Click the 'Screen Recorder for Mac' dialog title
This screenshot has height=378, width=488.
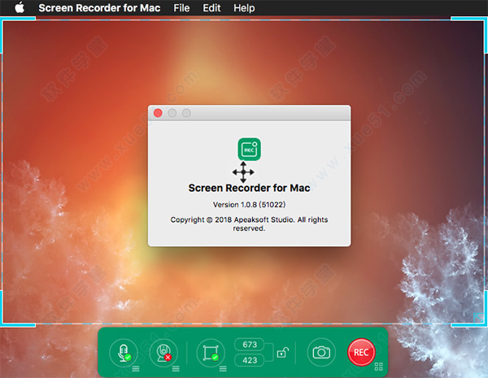[x=250, y=188]
